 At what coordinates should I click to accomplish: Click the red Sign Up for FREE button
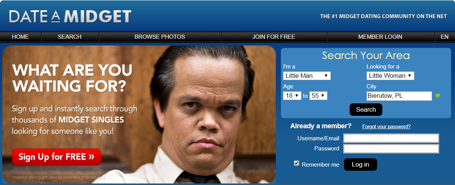56,157
